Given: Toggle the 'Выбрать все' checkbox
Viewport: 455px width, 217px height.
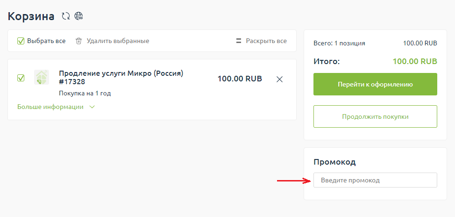Looking at the screenshot, I should click(21, 41).
